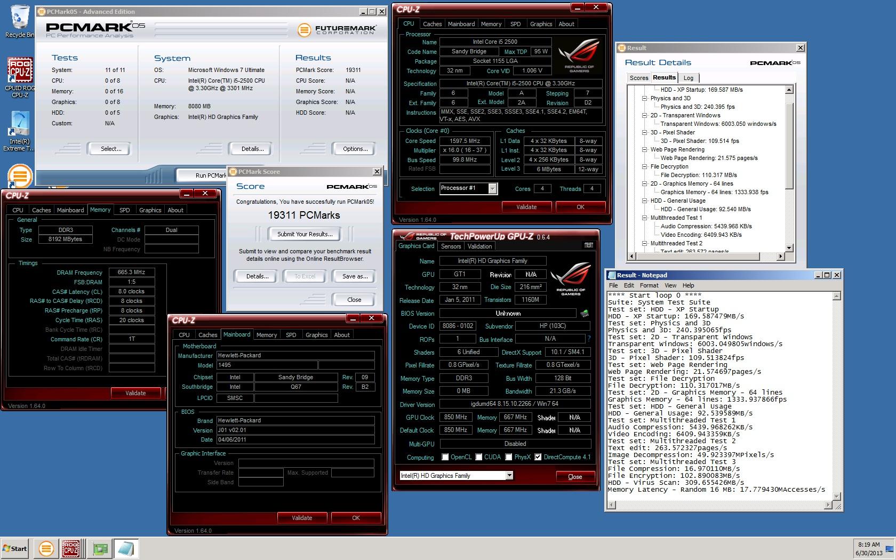896x560 pixels.
Task: Click PCMark taskbar button
Action: (46, 548)
